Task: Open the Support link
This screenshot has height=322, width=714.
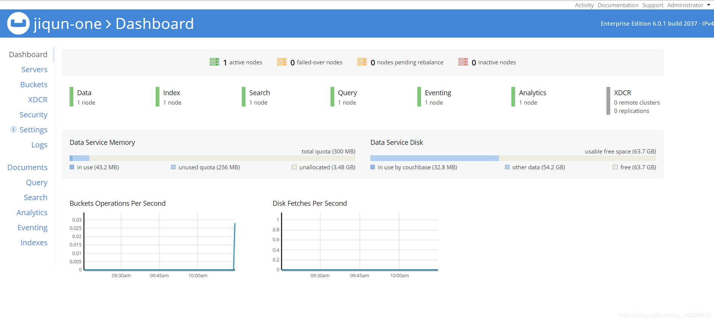Action: pyautogui.click(x=653, y=5)
